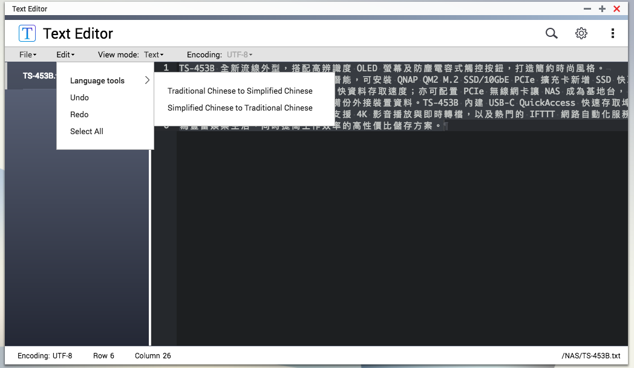The width and height of the screenshot is (634, 368).
Task: Maximize the Text Editor window
Action: (602, 9)
